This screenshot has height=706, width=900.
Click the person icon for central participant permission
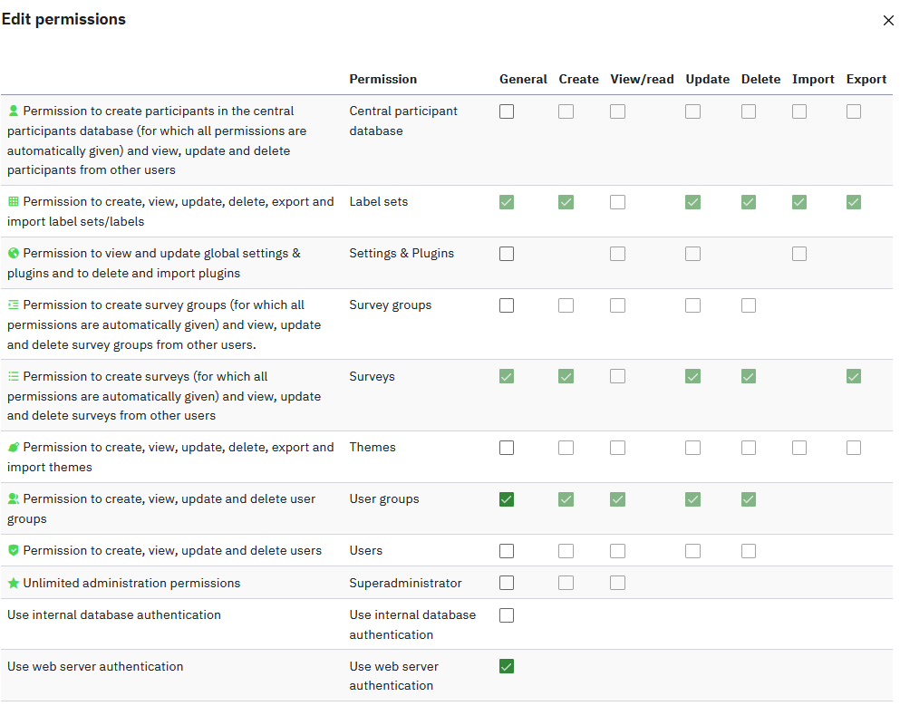14,111
